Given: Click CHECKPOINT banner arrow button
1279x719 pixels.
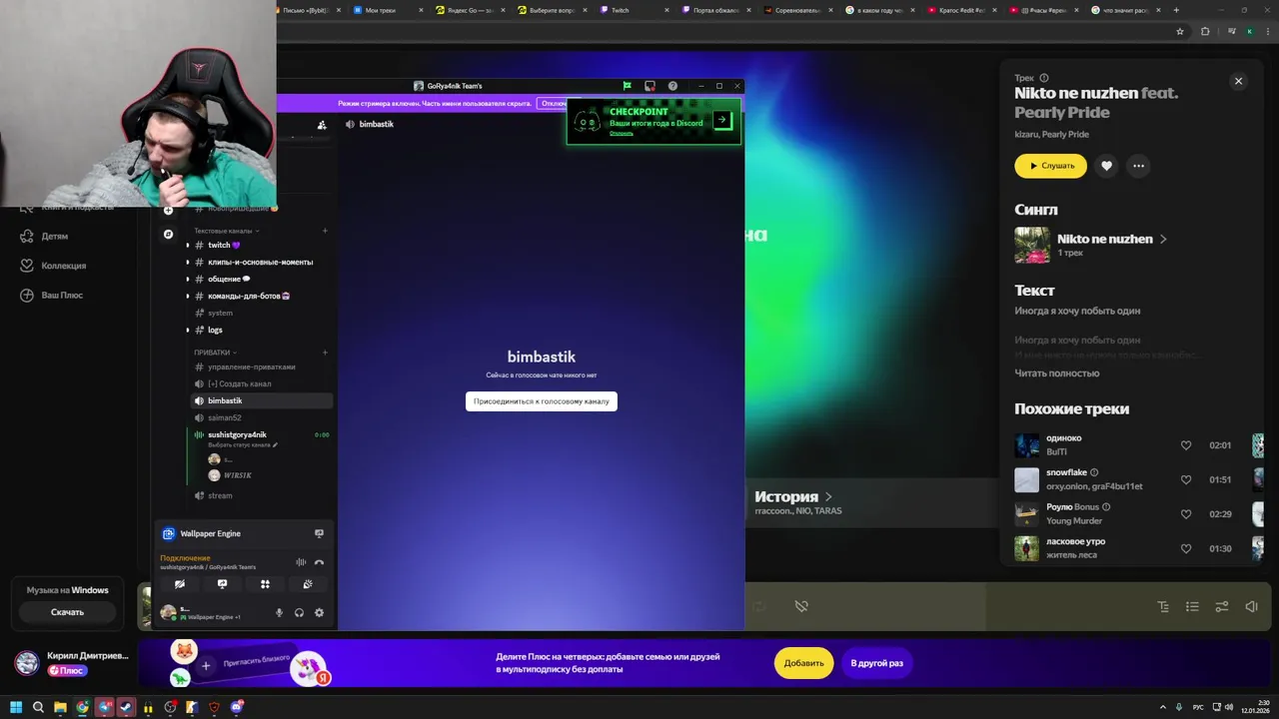Looking at the screenshot, I should click(722, 120).
